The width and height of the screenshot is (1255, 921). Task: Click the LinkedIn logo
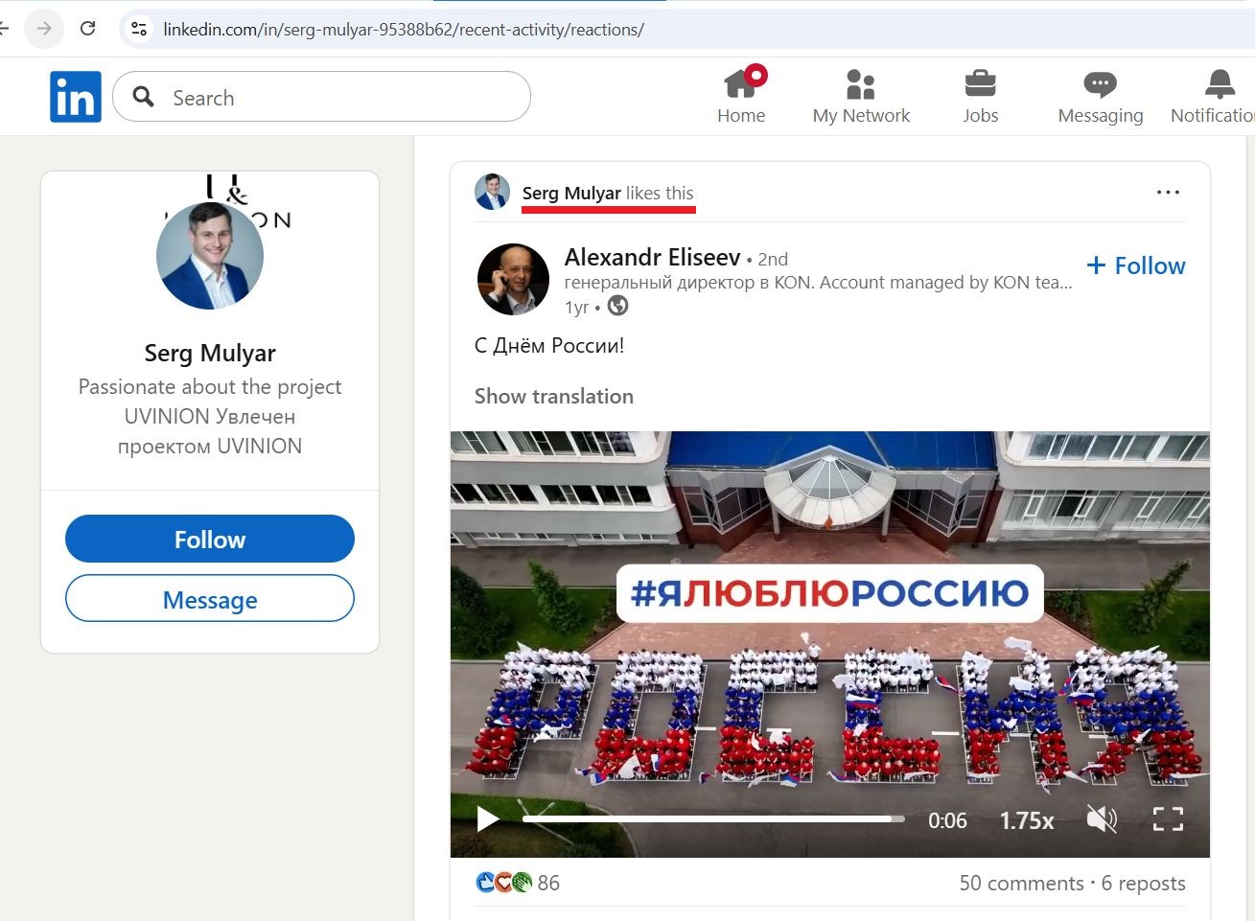coord(75,96)
